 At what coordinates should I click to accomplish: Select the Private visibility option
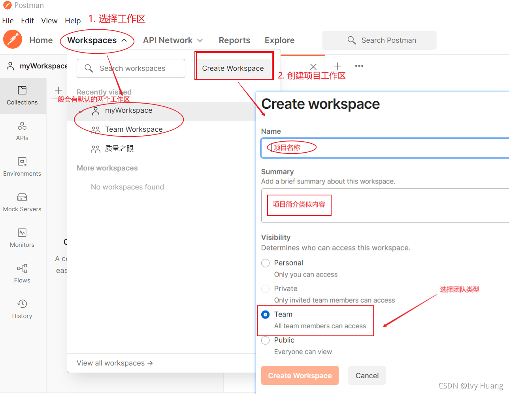tap(266, 289)
